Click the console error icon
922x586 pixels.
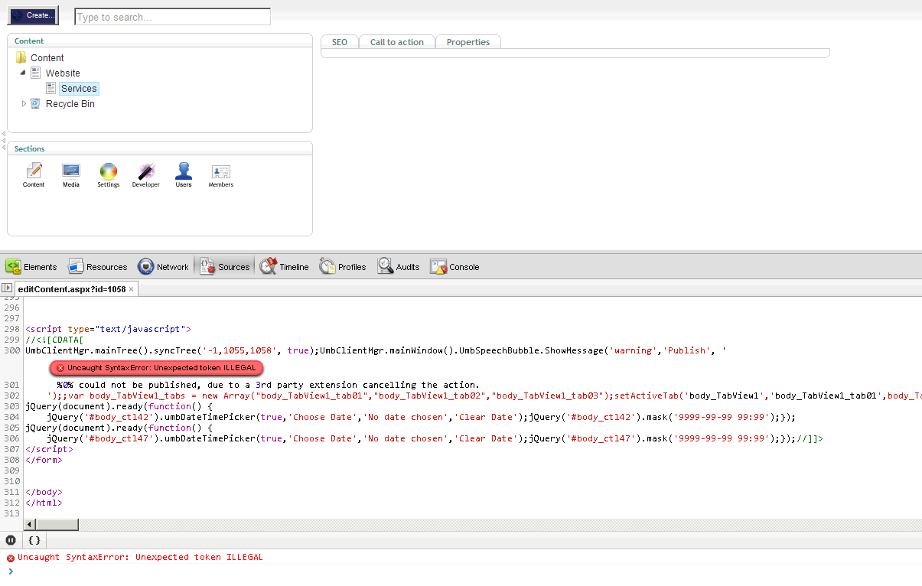coord(11,558)
